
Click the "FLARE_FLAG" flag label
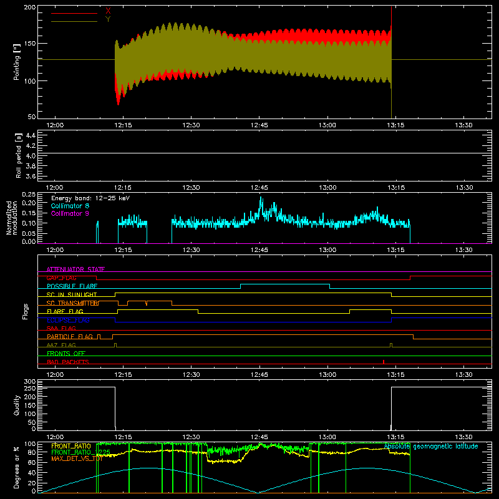(x=65, y=311)
